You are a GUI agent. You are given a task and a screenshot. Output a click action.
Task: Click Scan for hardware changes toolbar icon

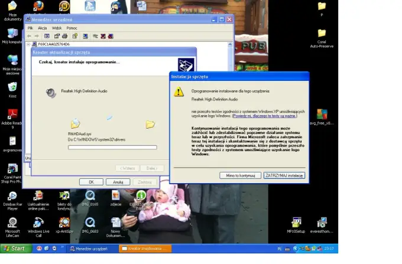(x=85, y=36)
